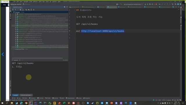Click the Git Update Project arrow icon

click(x=162, y=4)
